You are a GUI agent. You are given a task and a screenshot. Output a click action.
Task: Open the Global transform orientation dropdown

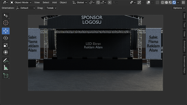click(80, 2)
